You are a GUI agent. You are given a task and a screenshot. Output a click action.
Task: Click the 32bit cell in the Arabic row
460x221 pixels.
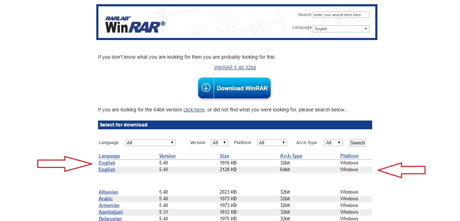click(x=285, y=199)
